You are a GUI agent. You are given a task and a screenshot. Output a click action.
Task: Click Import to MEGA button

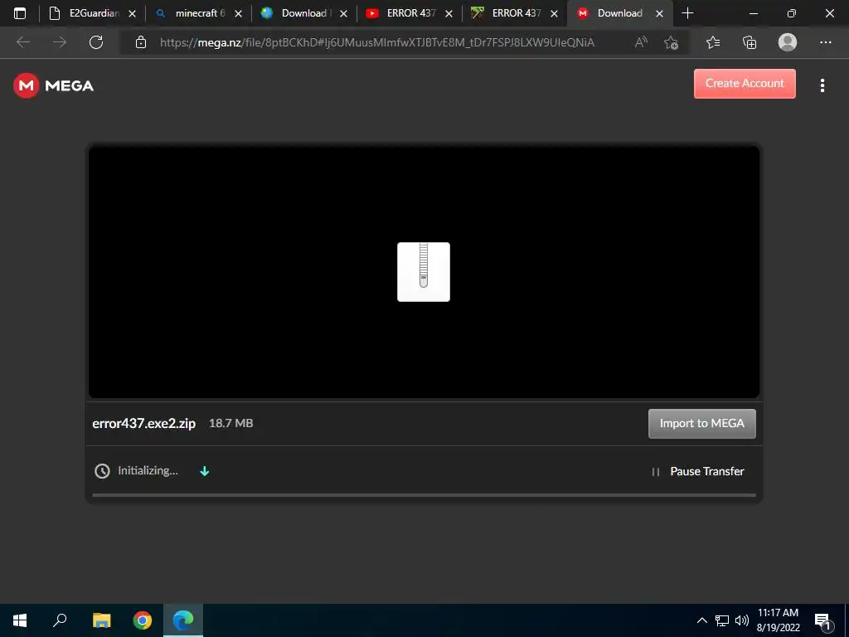tap(701, 424)
